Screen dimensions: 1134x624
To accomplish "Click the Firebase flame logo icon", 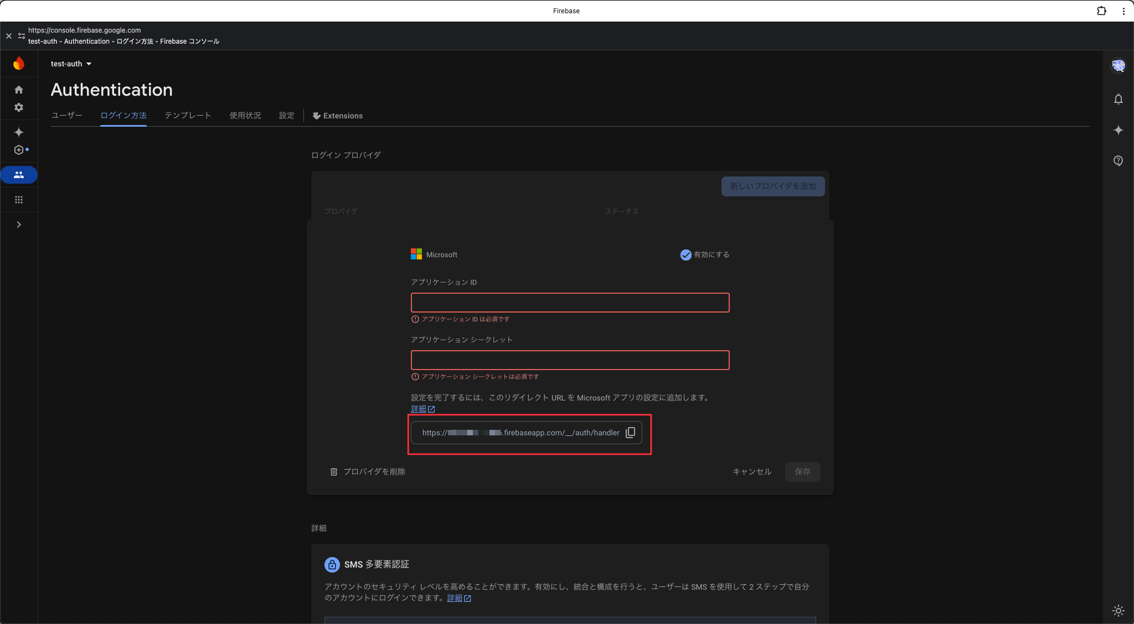I will [19, 64].
